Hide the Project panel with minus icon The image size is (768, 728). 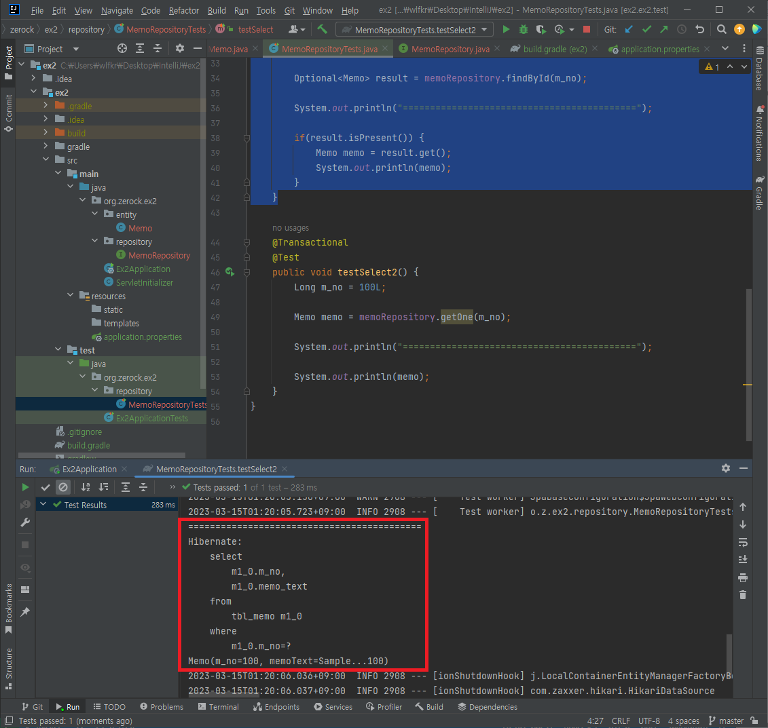click(198, 48)
